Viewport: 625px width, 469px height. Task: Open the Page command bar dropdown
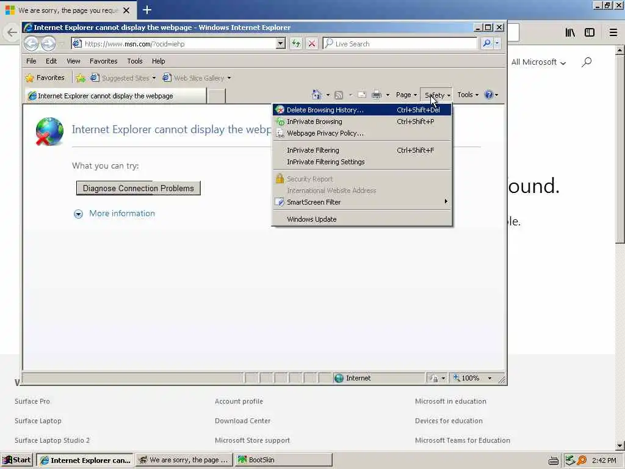(406, 95)
